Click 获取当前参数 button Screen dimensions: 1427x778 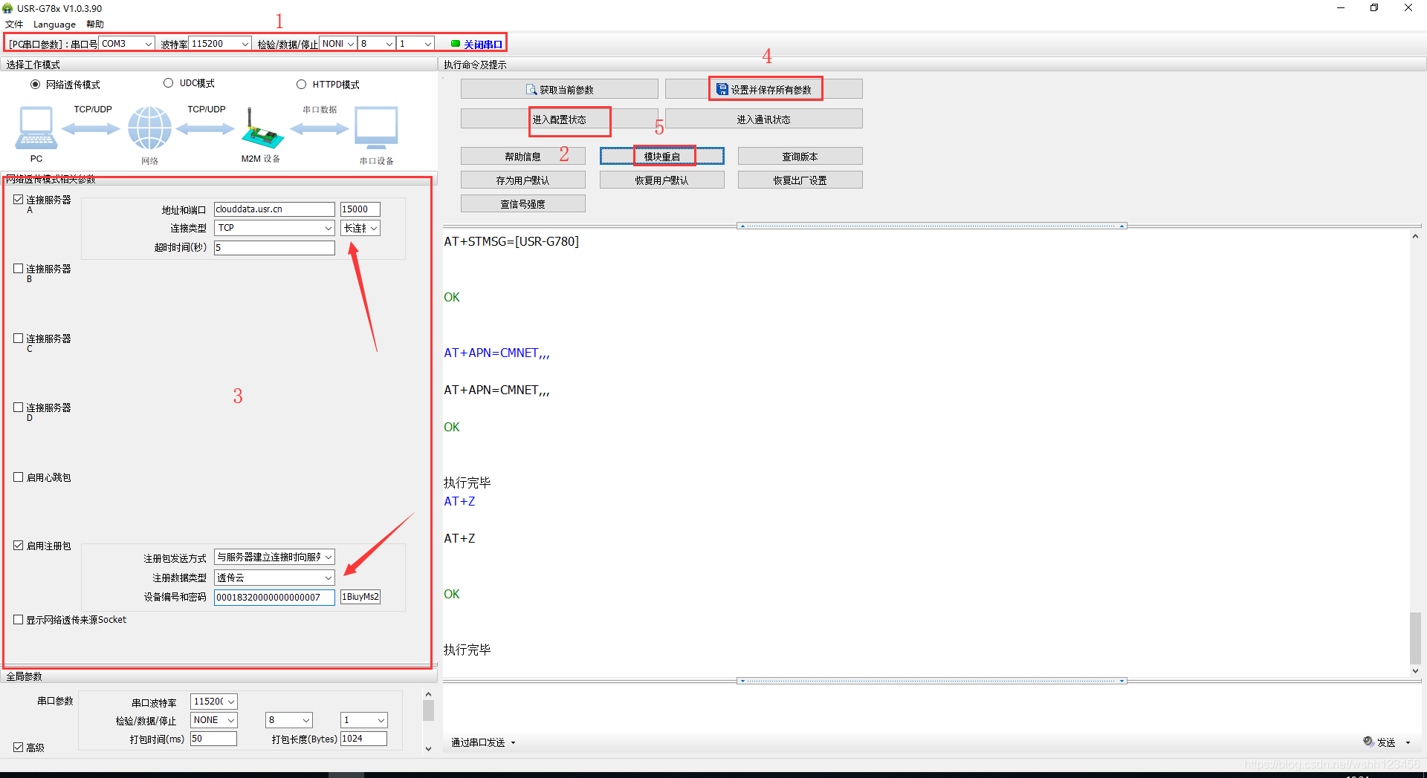click(x=559, y=89)
